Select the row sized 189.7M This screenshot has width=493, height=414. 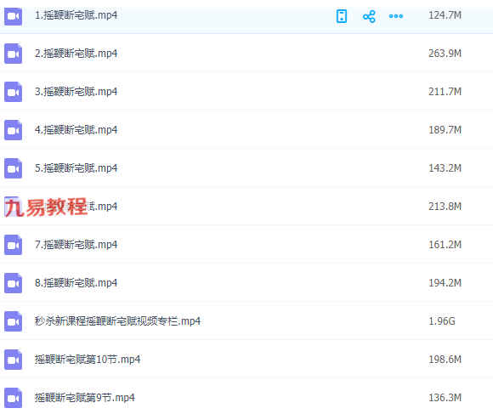pyautogui.click(x=246, y=130)
